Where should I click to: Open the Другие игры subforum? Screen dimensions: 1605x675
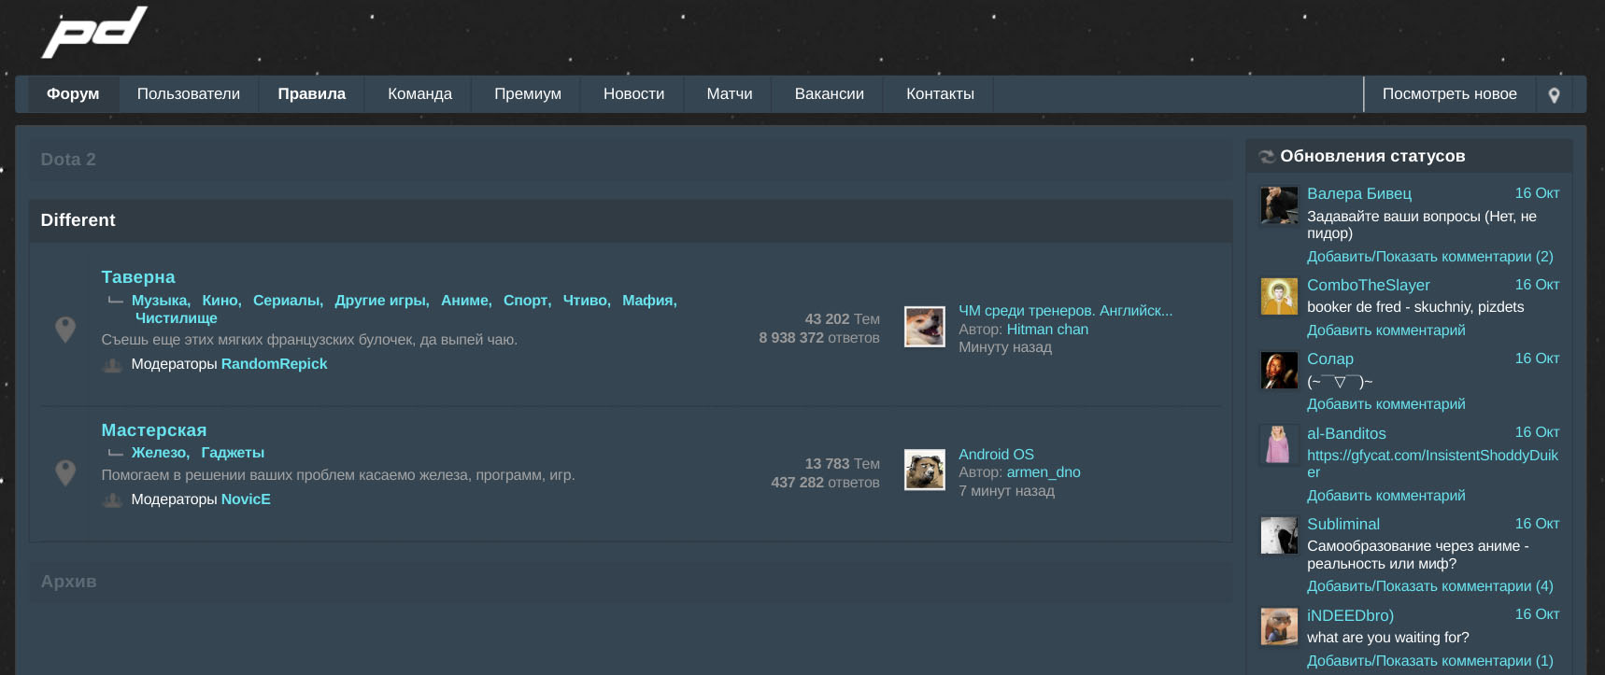pyautogui.click(x=381, y=301)
